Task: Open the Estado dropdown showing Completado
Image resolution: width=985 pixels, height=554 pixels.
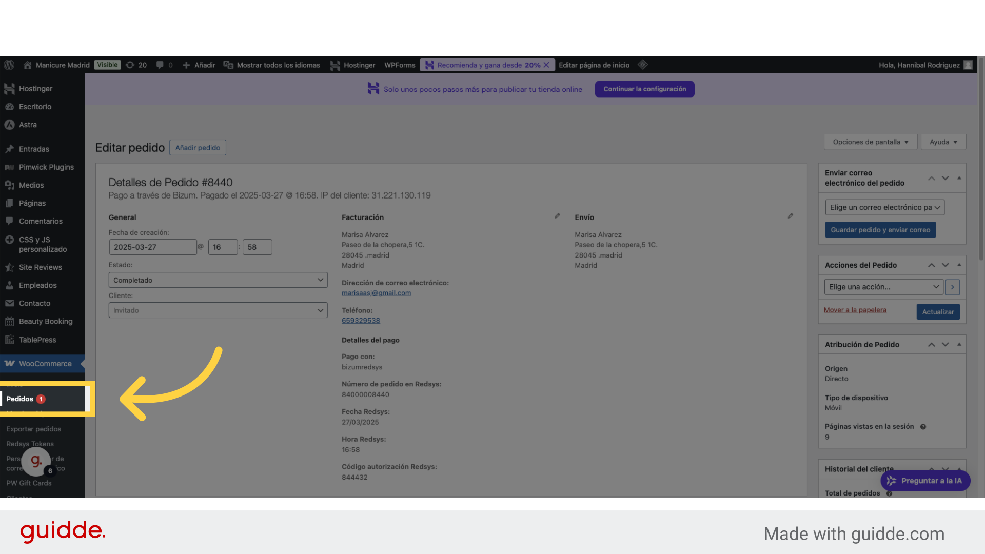Action: click(x=218, y=280)
